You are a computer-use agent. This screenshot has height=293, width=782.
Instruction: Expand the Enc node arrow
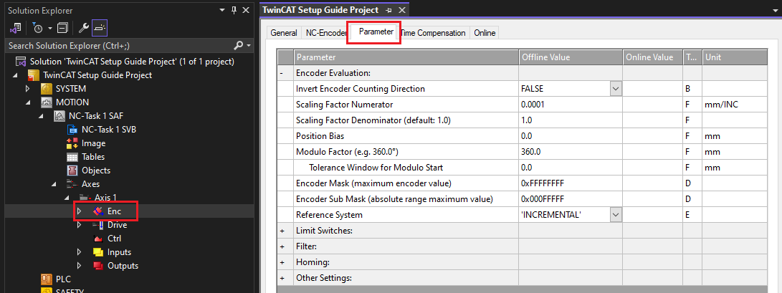coord(79,211)
